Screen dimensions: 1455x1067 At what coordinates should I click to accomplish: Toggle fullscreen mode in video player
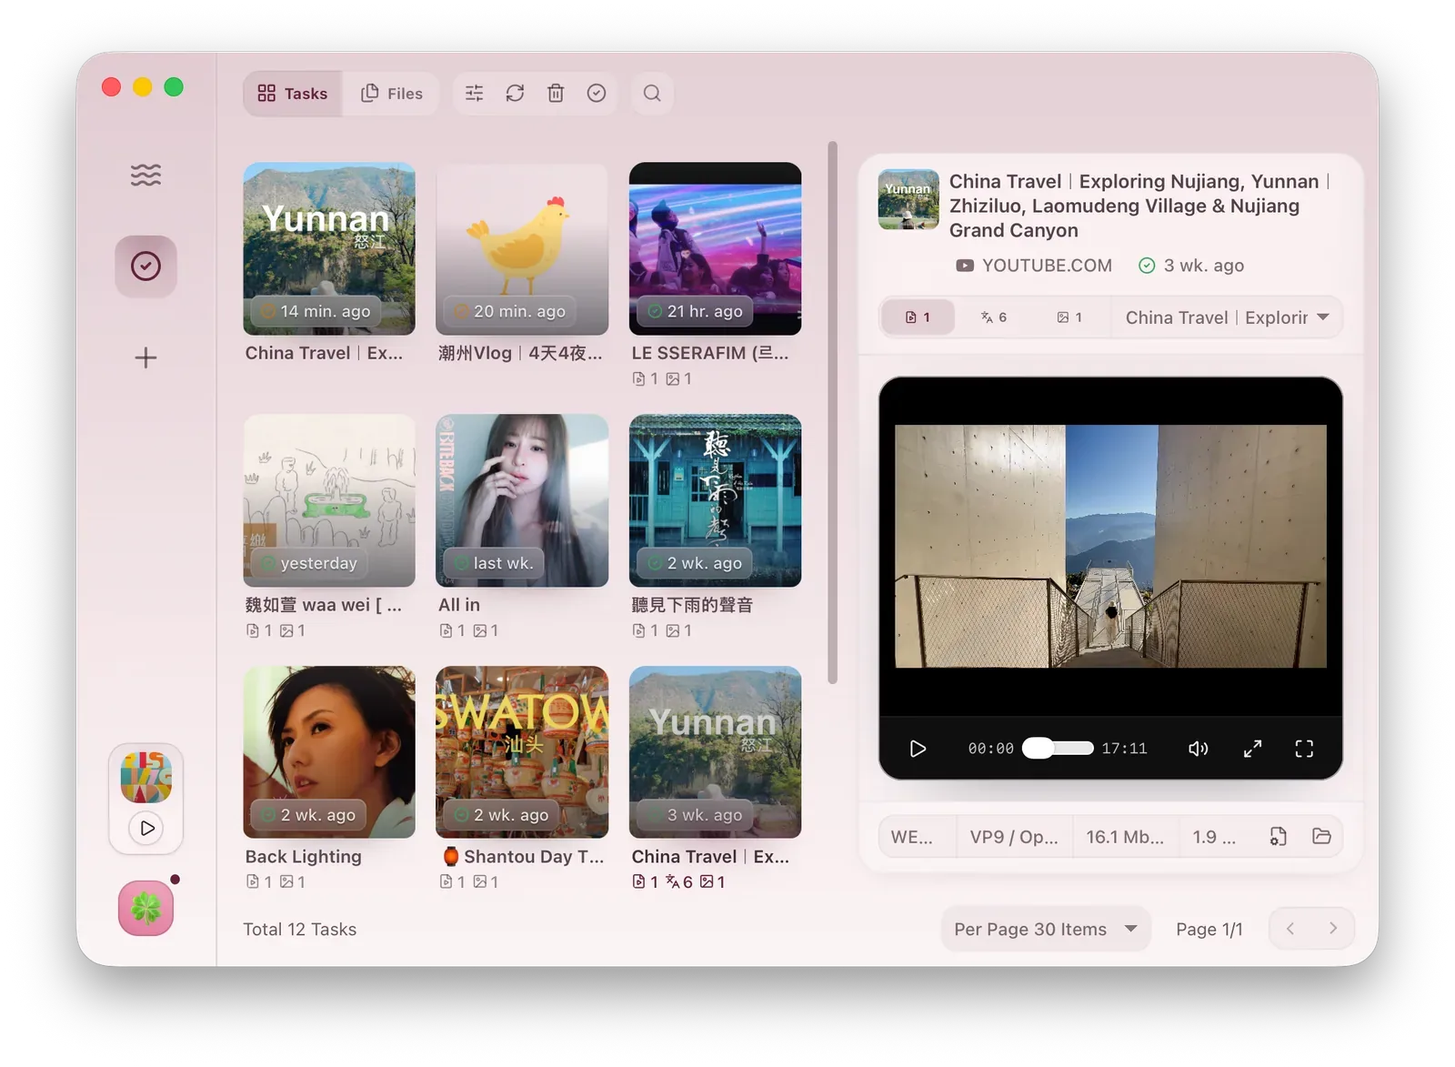pyautogui.click(x=1304, y=749)
